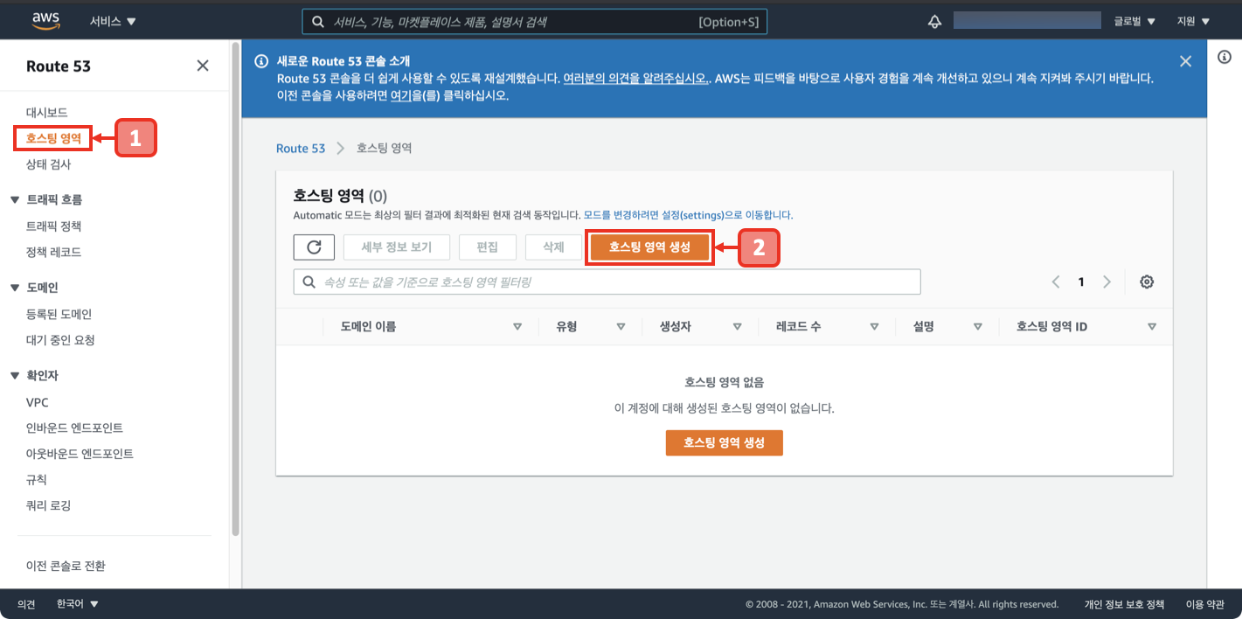
Task: Sort by 호스팅 영역 ID column arrow
Action: point(1151,327)
